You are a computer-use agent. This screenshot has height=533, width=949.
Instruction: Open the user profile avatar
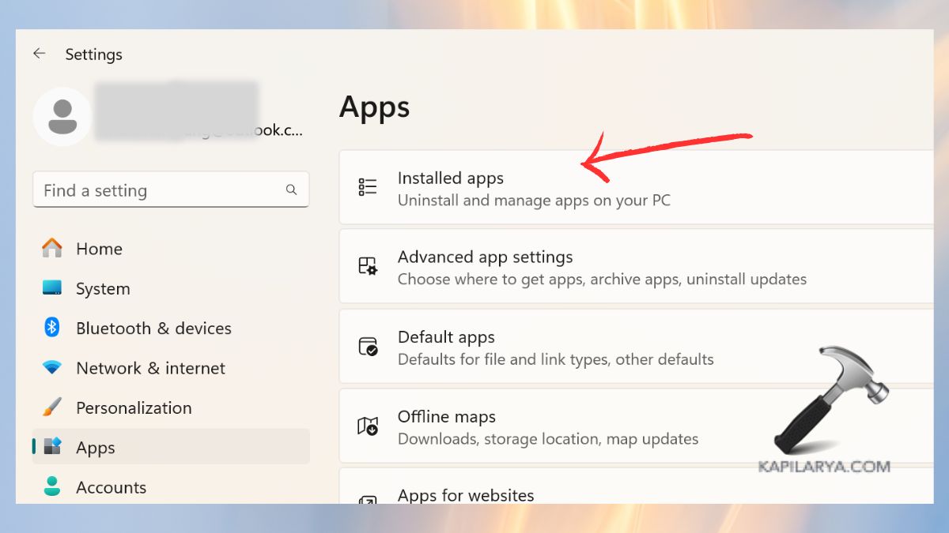click(x=62, y=116)
